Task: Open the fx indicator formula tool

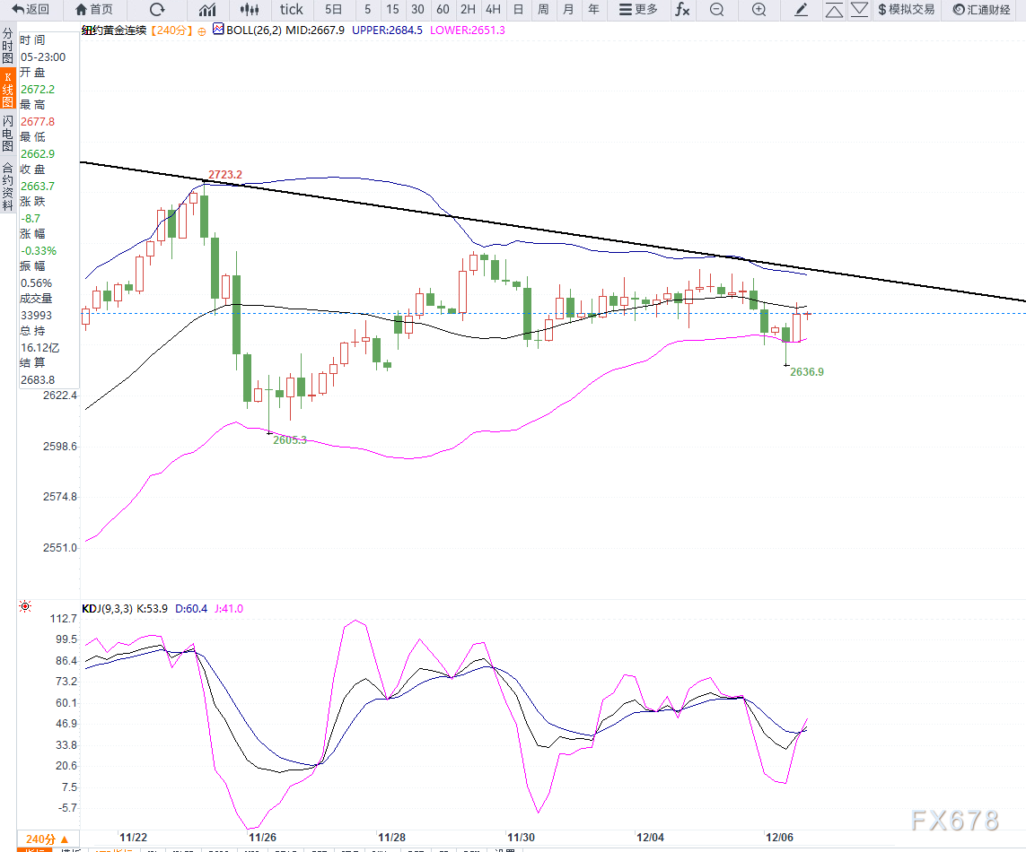Action: 683,10
